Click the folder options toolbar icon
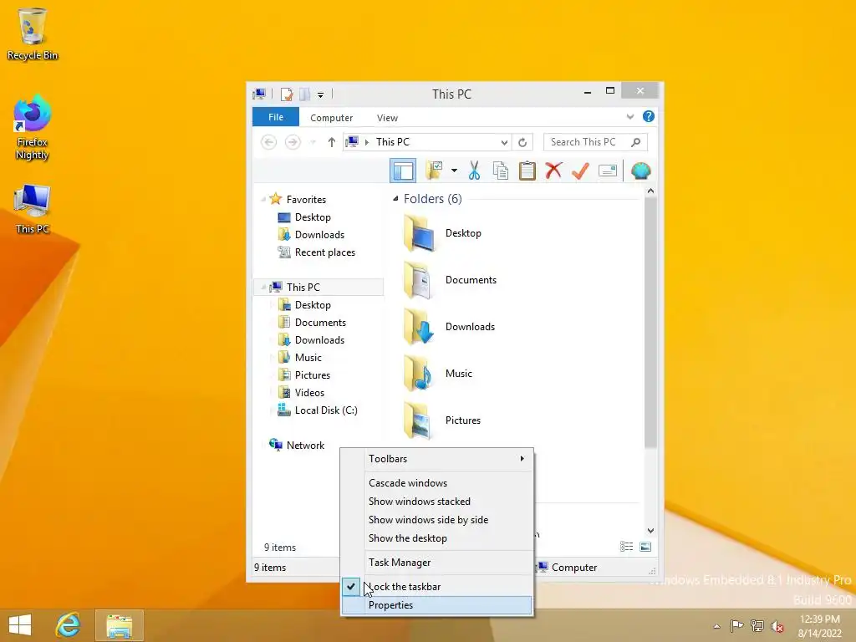This screenshot has height=642, width=856. click(x=435, y=171)
